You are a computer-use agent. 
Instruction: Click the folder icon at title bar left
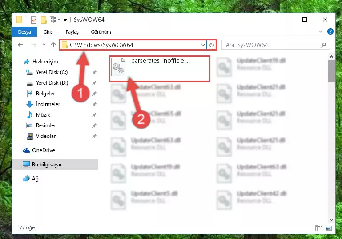(x=19, y=20)
